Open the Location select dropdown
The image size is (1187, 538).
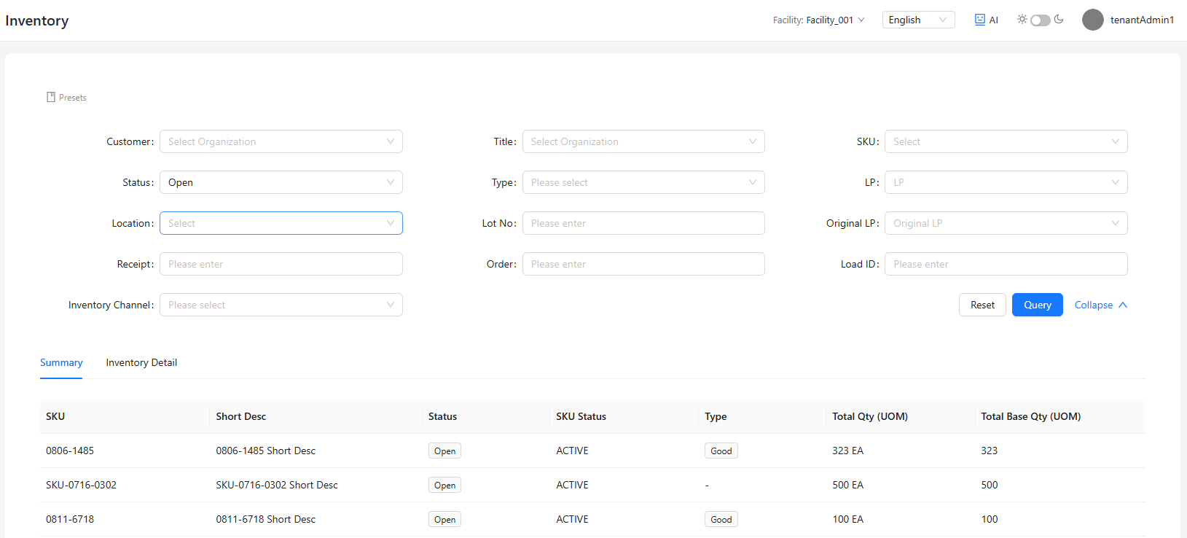281,223
